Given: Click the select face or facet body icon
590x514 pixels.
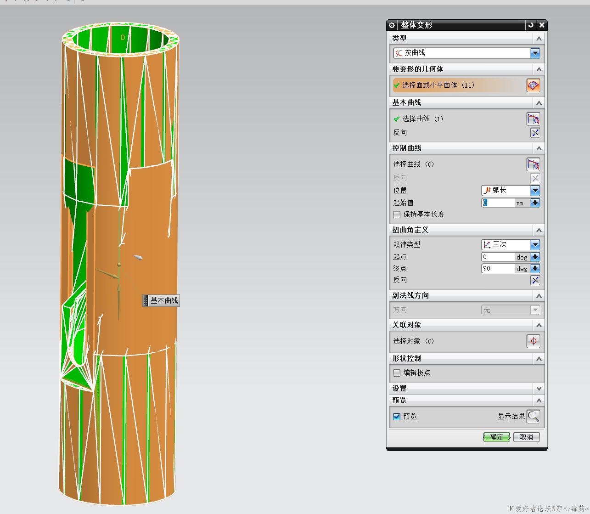Looking at the screenshot, I should (x=533, y=85).
